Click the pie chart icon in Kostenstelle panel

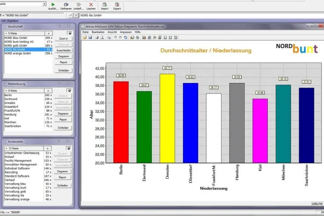coord(68,148)
